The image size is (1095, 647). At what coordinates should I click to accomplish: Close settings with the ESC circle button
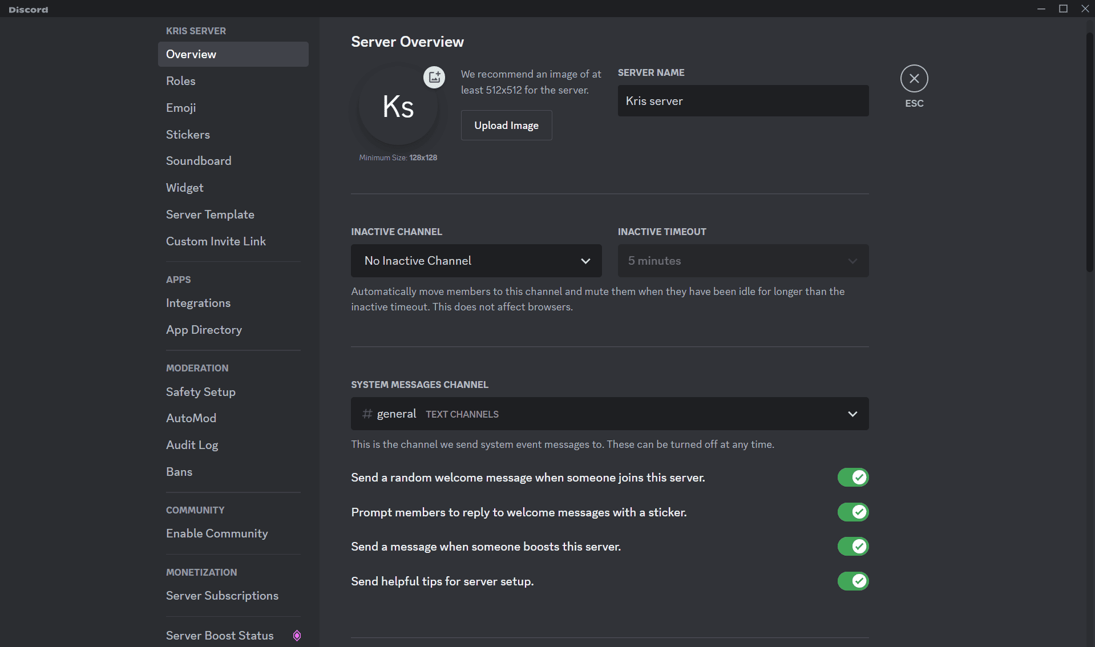point(914,79)
